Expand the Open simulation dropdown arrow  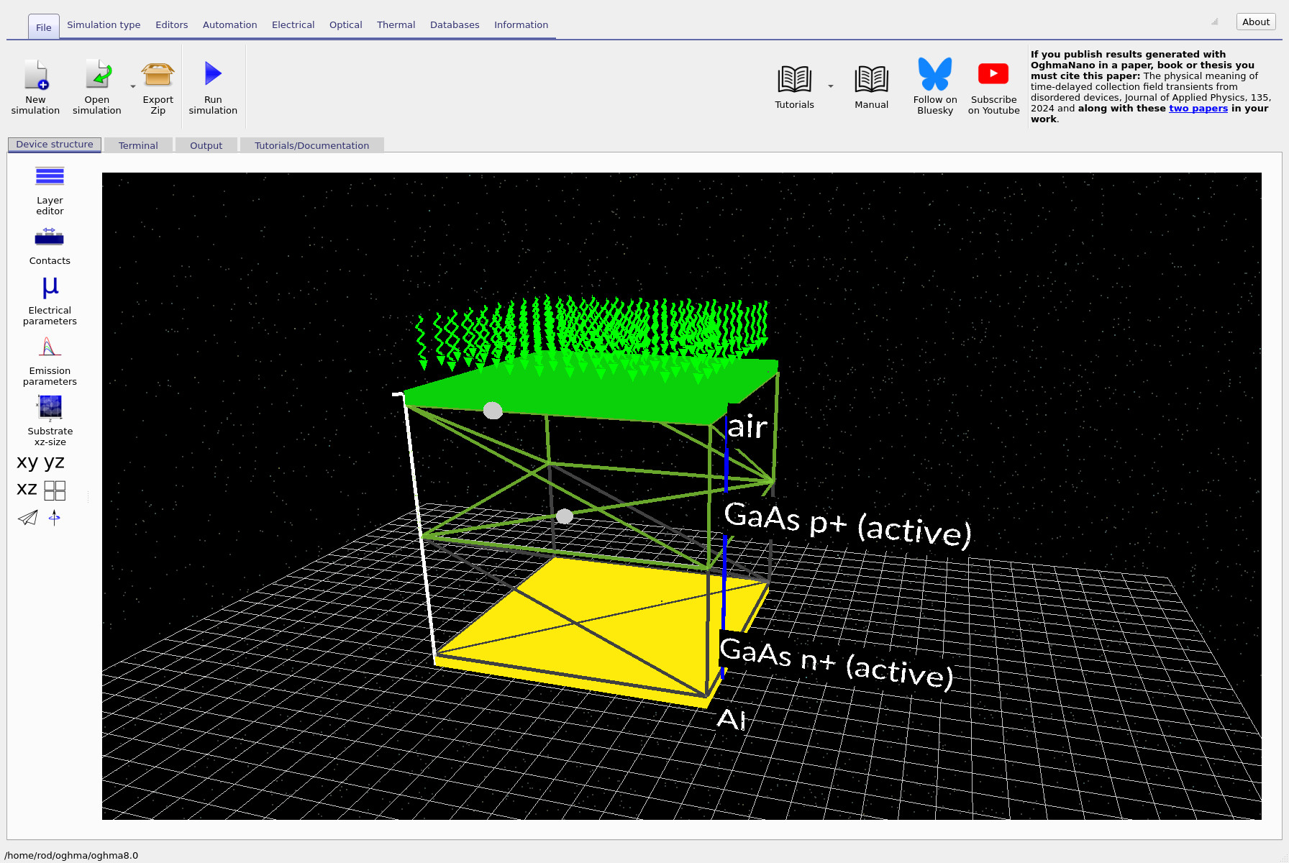tap(133, 85)
